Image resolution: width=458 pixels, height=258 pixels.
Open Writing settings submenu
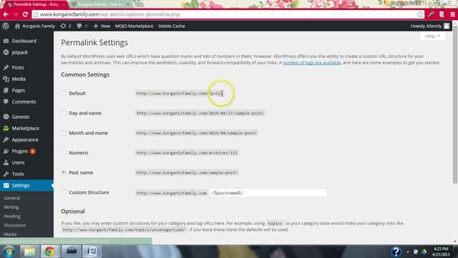11,207
